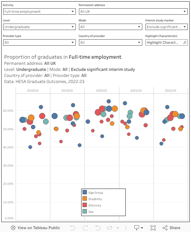This screenshot has height=232, width=191.
Task: Click the View on Tableau Public link
Action: [x=39, y=228]
